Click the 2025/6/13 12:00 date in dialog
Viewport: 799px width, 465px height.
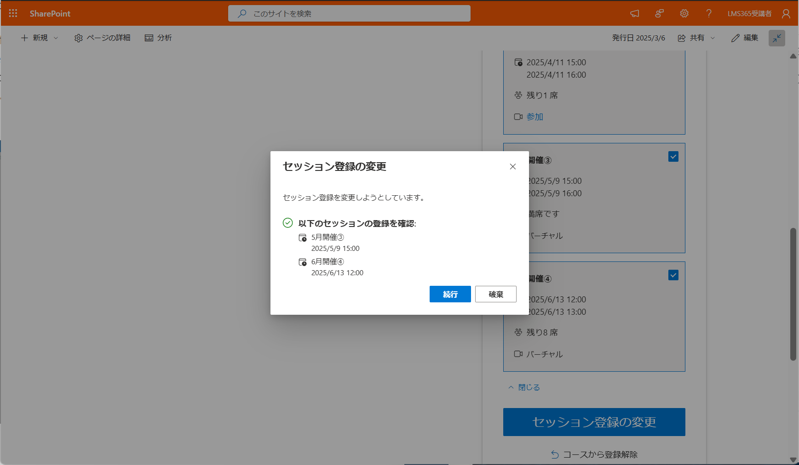pos(337,273)
